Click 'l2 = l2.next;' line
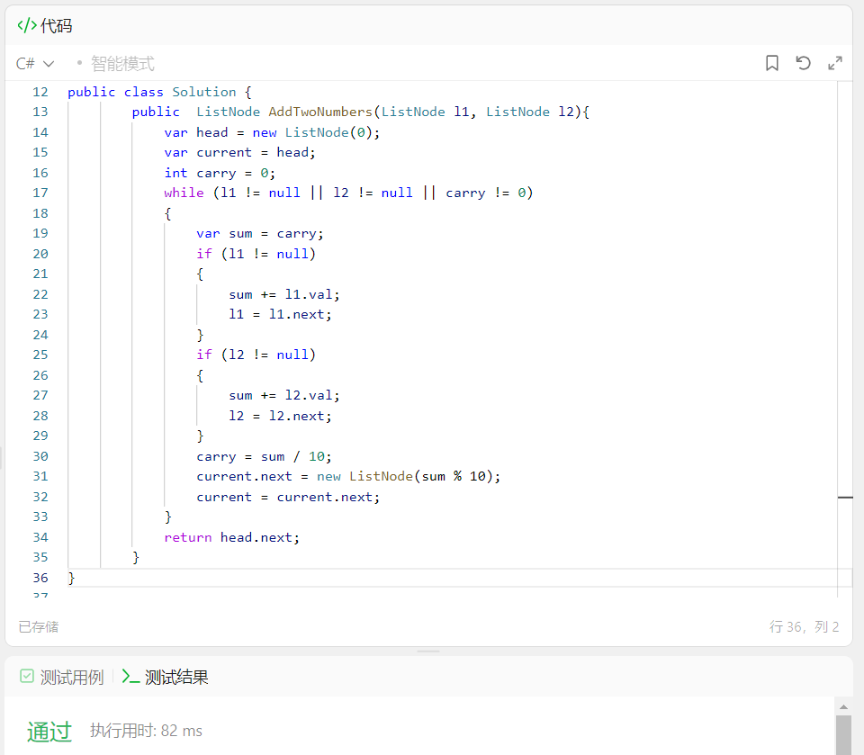The height and width of the screenshot is (755, 864). [x=280, y=416]
